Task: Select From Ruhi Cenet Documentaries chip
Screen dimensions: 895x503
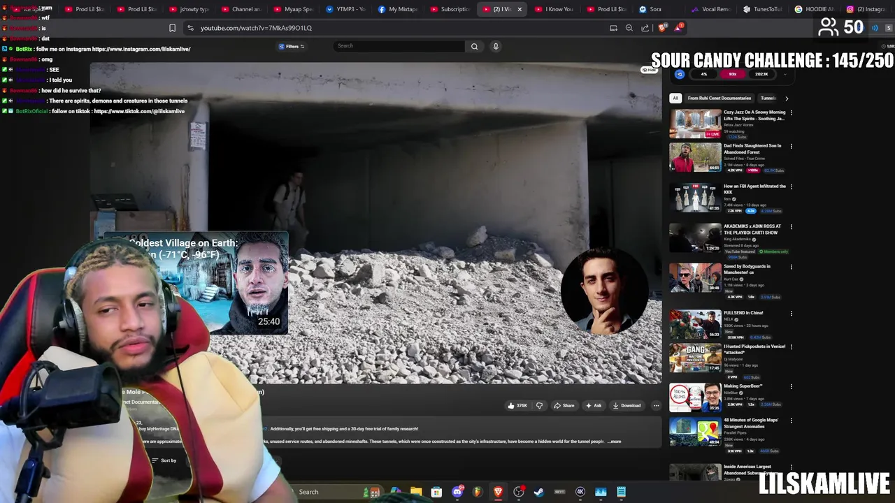Action: pyautogui.click(x=719, y=99)
